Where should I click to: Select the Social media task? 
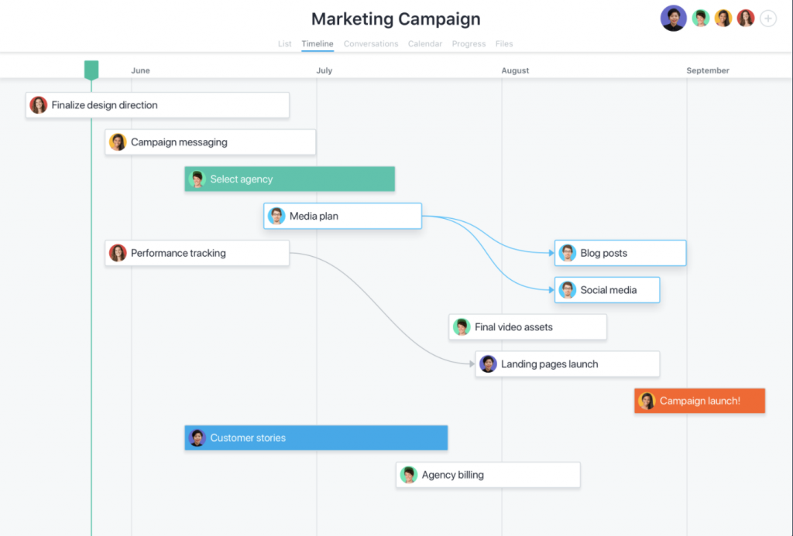point(607,290)
